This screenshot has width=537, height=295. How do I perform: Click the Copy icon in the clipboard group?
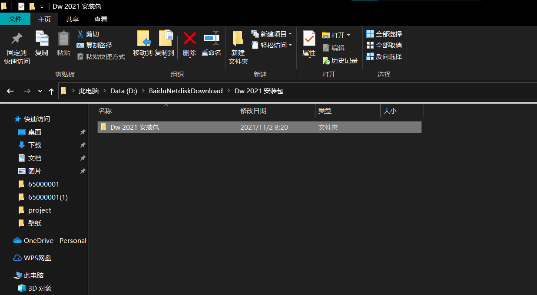pyautogui.click(x=42, y=38)
